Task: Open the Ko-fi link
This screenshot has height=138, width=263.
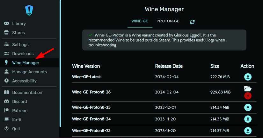Action: pos(17,120)
